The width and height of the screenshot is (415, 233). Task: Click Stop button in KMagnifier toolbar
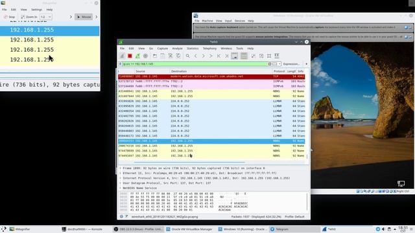pos(9,17)
